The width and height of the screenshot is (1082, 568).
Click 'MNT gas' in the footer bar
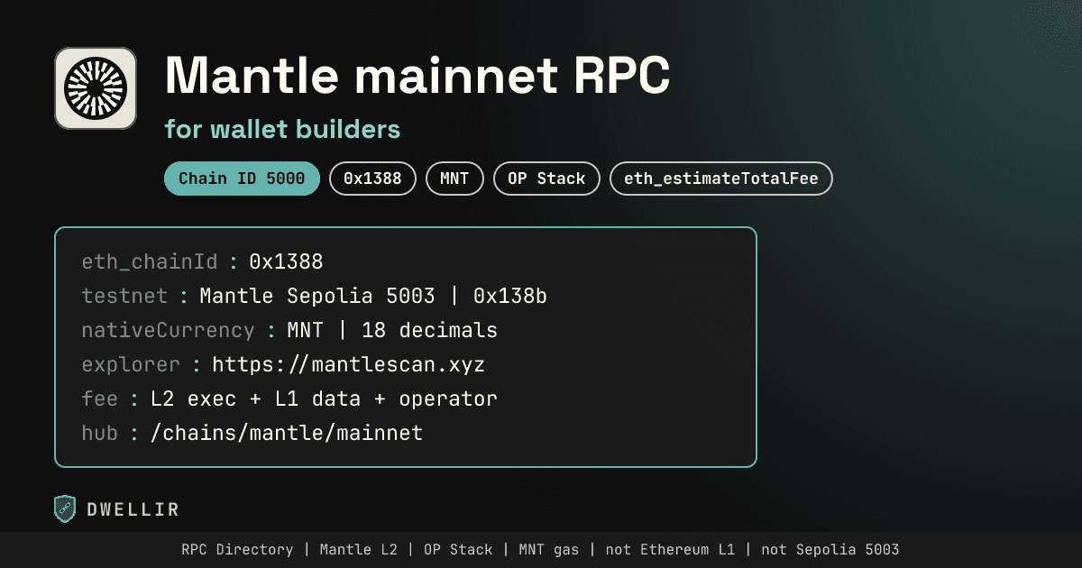coord(550,549)
